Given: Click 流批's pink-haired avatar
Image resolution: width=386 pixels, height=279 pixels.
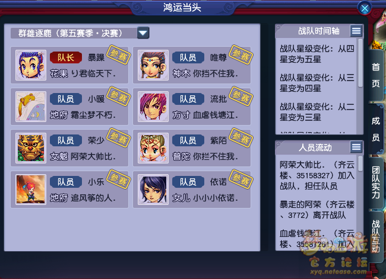Looking at the screenshot, I should click(x=153, y=107).
